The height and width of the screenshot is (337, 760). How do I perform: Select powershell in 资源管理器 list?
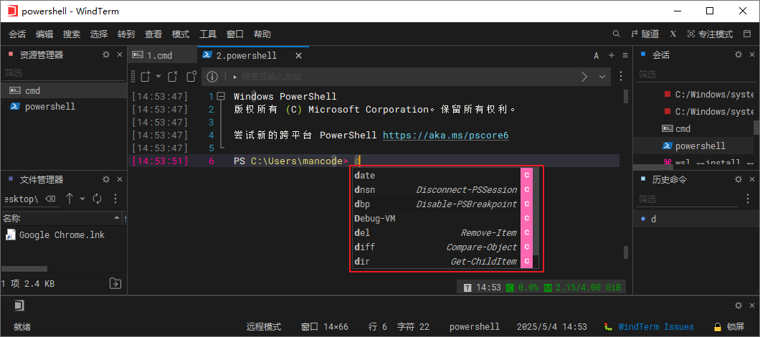point(49,106)
